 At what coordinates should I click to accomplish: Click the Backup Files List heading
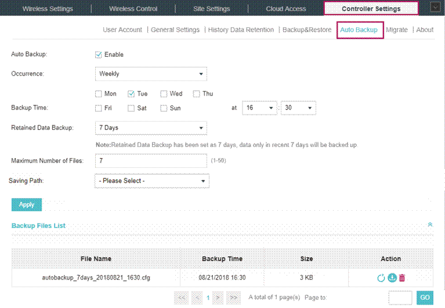click(38, 226)
